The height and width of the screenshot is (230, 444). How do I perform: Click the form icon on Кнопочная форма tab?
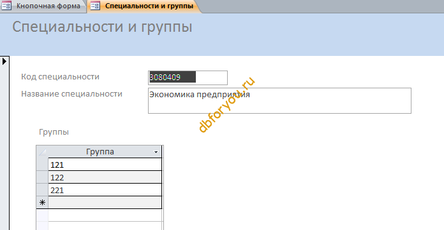pyautogui.click(x=6, y=6)
